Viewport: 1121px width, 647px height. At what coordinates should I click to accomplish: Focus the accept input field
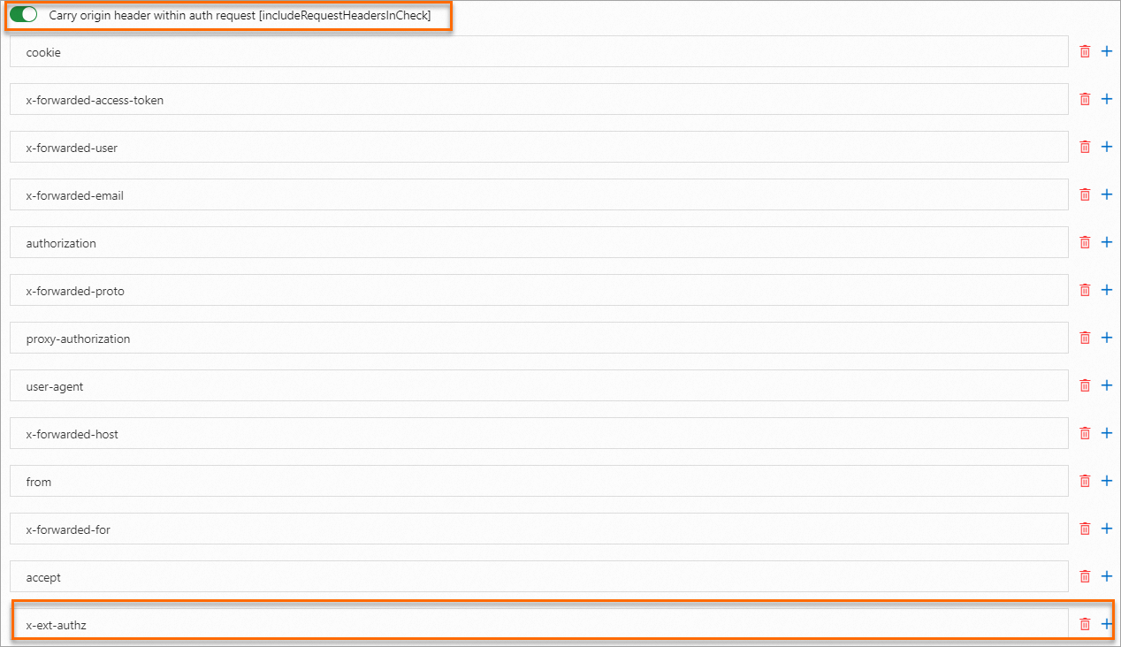pos(539,576)
